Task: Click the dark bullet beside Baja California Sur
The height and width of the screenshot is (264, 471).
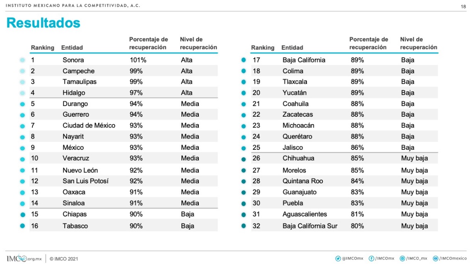Action: point(244,226)
